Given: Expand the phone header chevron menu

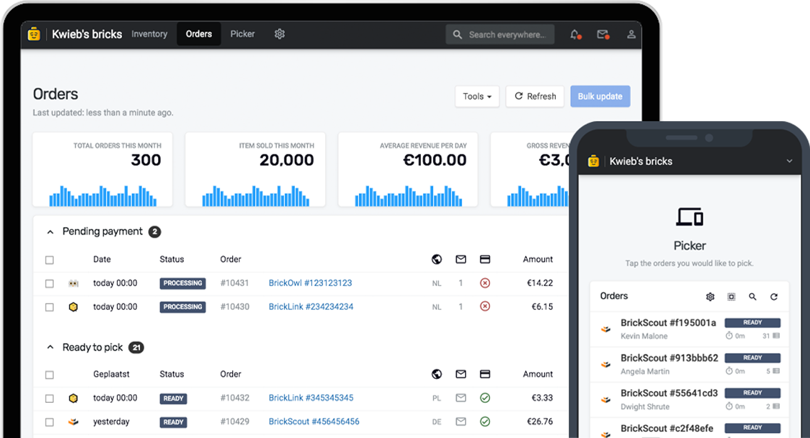Looking at the screenshot, I should (789, 161).
